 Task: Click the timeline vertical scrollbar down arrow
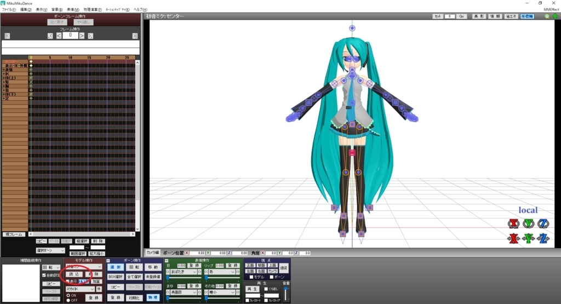pyautogui.click(x=138, y=230)
